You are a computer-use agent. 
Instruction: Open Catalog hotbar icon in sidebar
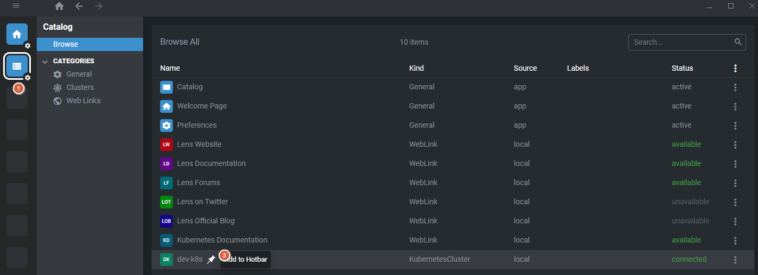(17, 66)
